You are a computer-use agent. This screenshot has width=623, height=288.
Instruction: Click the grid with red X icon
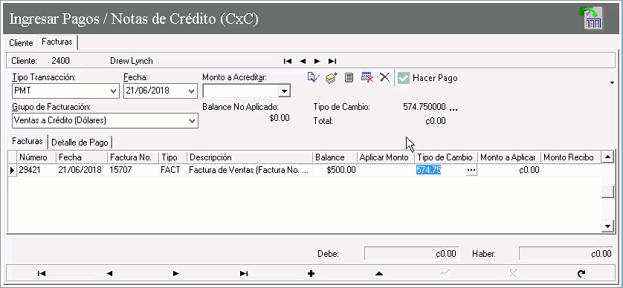367,77
